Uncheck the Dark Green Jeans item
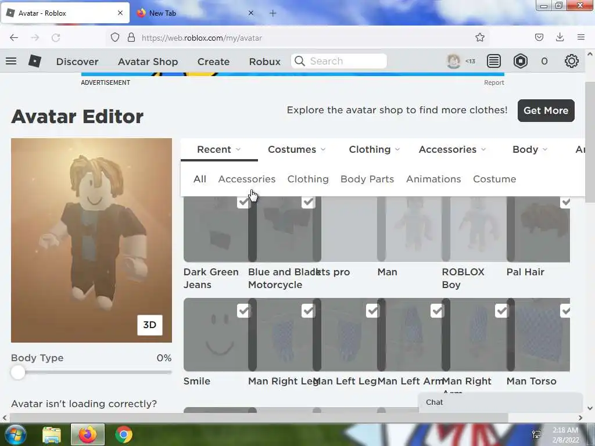This screenshot has width=595, height=446. click(x=243, y=202)
